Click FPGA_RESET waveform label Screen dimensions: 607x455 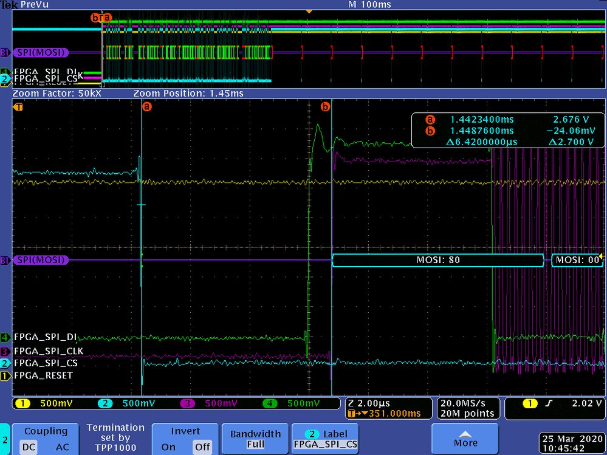point(43,375)
